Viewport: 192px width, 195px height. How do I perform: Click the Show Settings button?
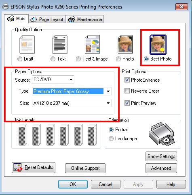click(x=161, y=156)
